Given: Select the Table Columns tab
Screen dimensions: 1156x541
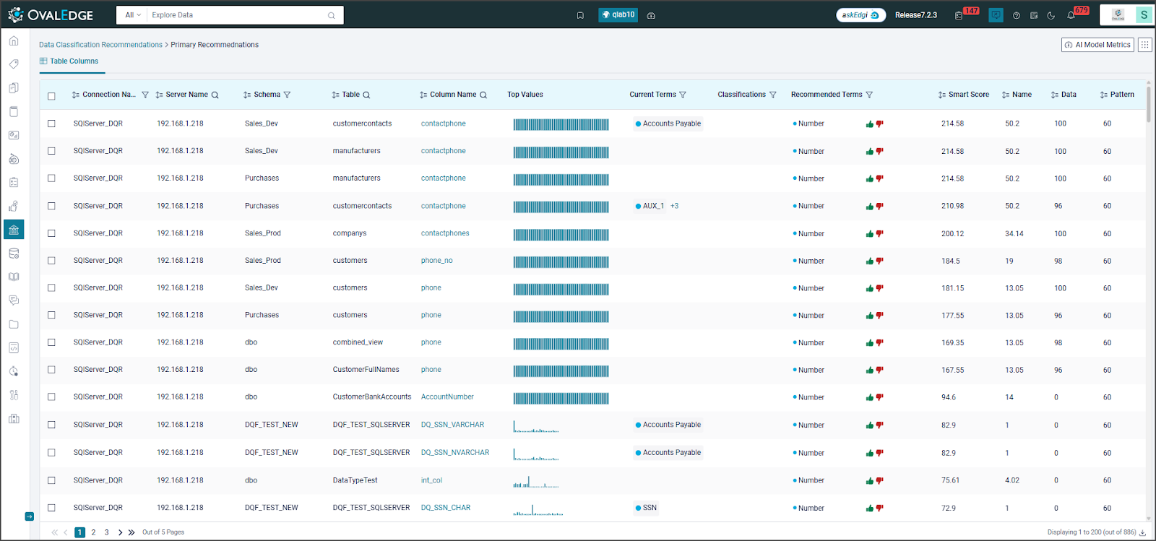Looking at the screenshot, I should [x=69, y=61].
